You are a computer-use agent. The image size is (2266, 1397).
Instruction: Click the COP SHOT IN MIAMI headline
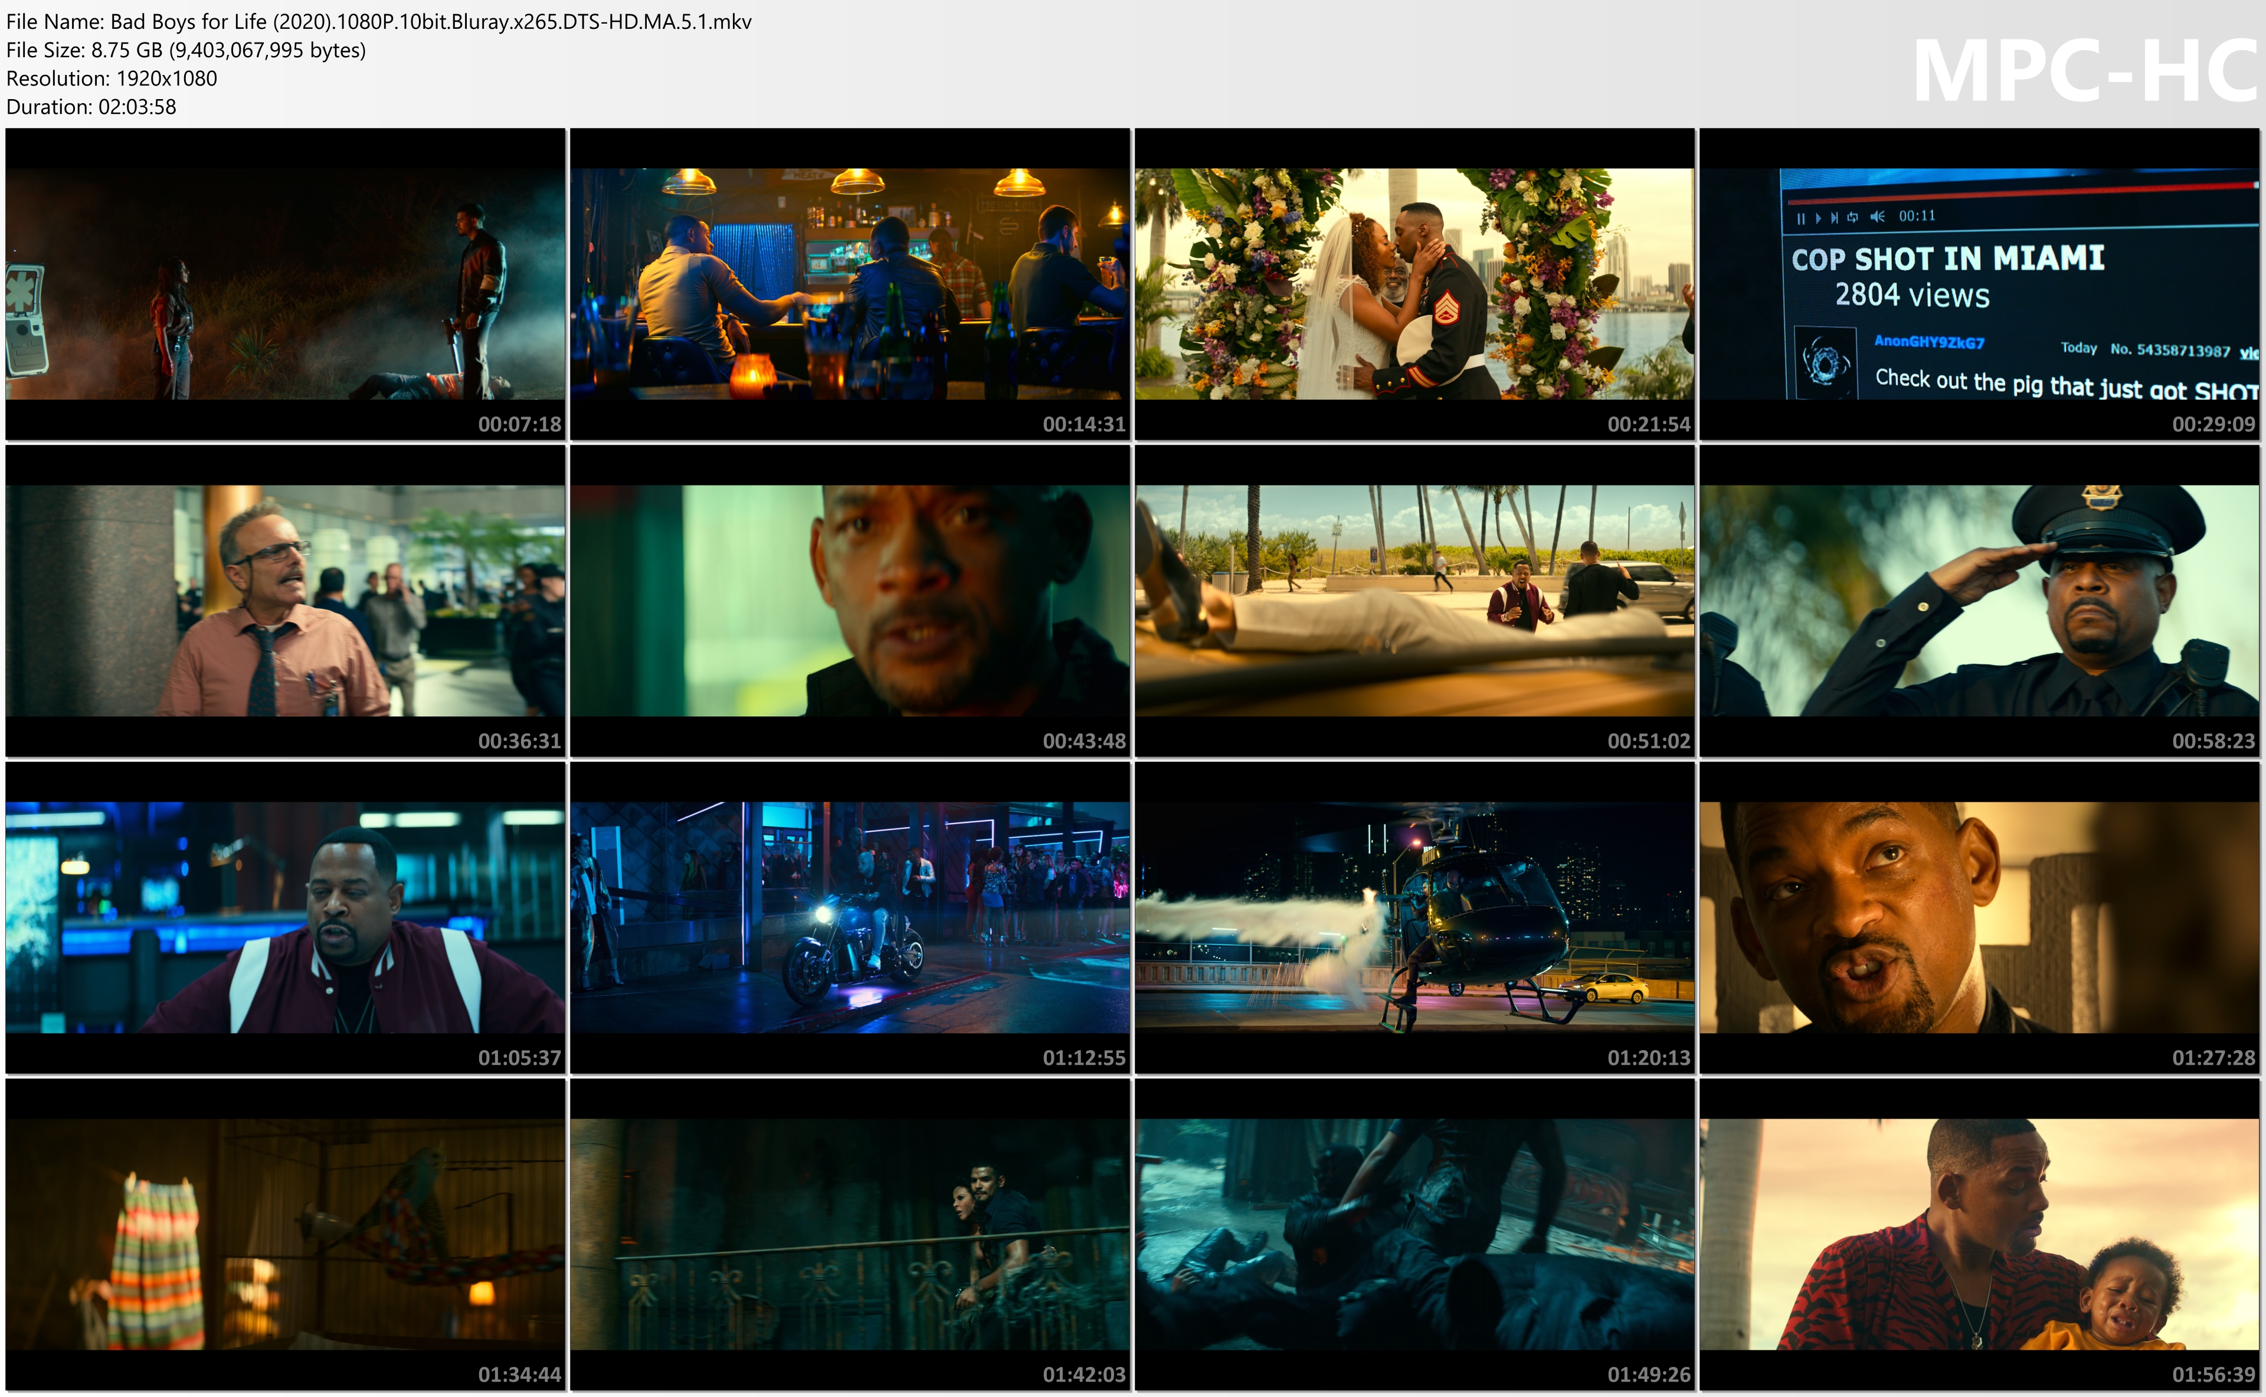pos(1948,259)
